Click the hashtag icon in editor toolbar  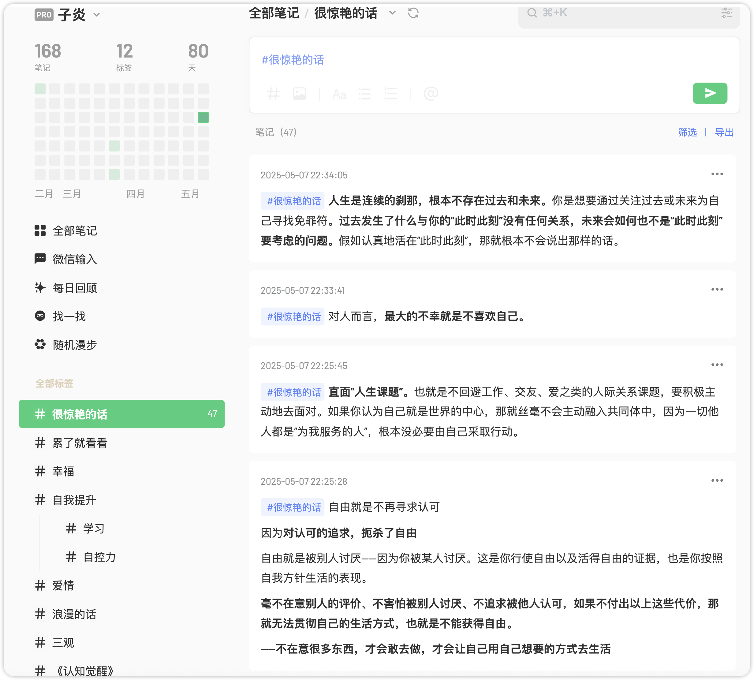(x=273, y=94)
